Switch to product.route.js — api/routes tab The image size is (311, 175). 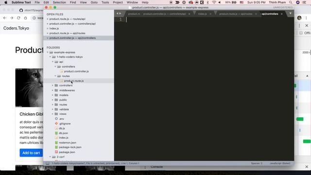tap(236, 14)
